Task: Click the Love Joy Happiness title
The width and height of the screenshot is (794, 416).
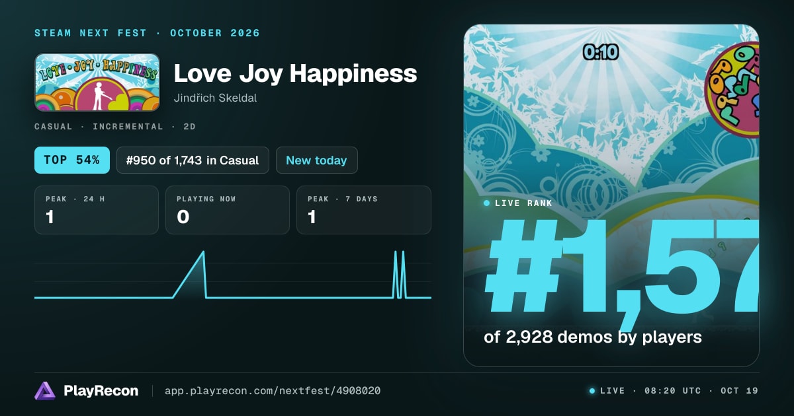Action: pos(295,73)
